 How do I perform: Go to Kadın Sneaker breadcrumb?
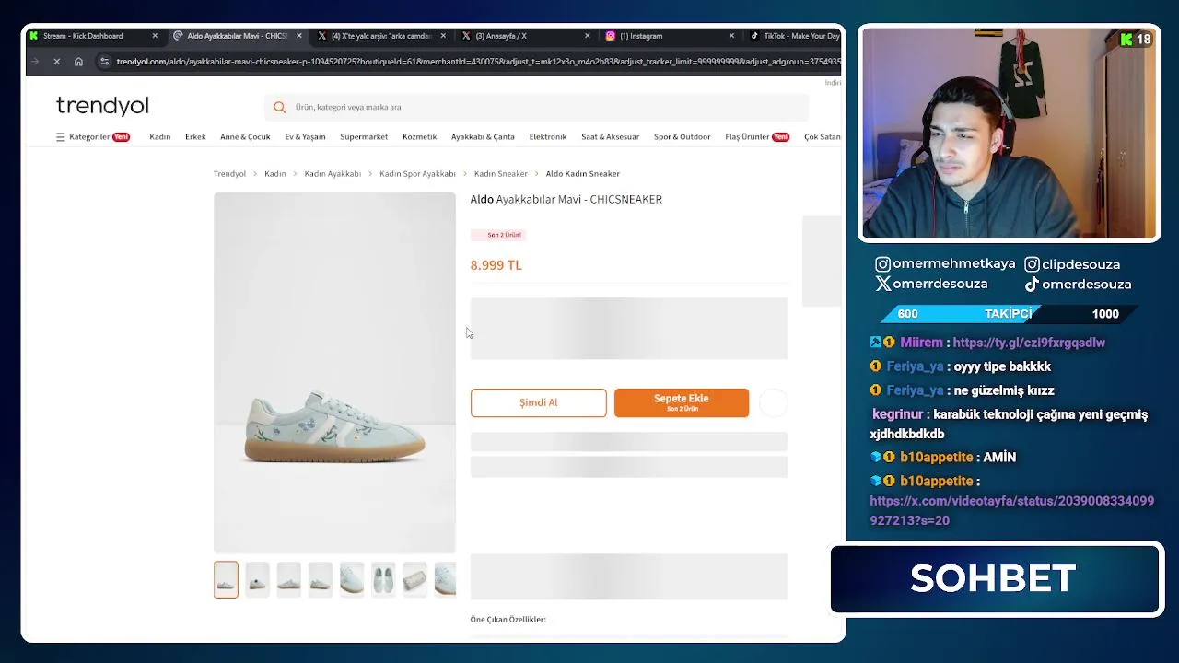(x=501, y=174)
